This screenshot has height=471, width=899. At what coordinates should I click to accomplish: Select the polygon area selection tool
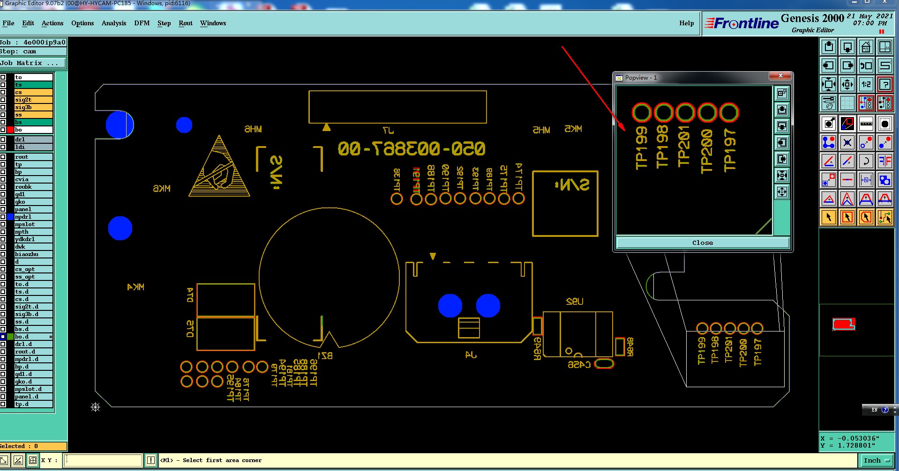coord(866,217)
